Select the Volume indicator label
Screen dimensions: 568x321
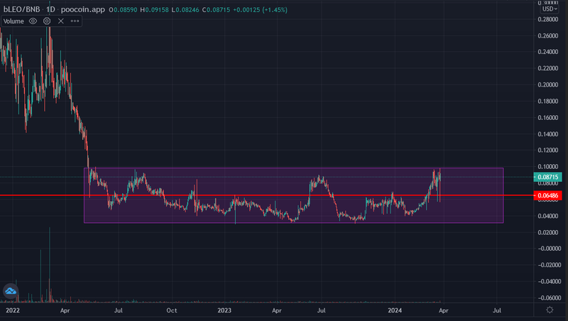pyautogui.click(x=14, y=21)
